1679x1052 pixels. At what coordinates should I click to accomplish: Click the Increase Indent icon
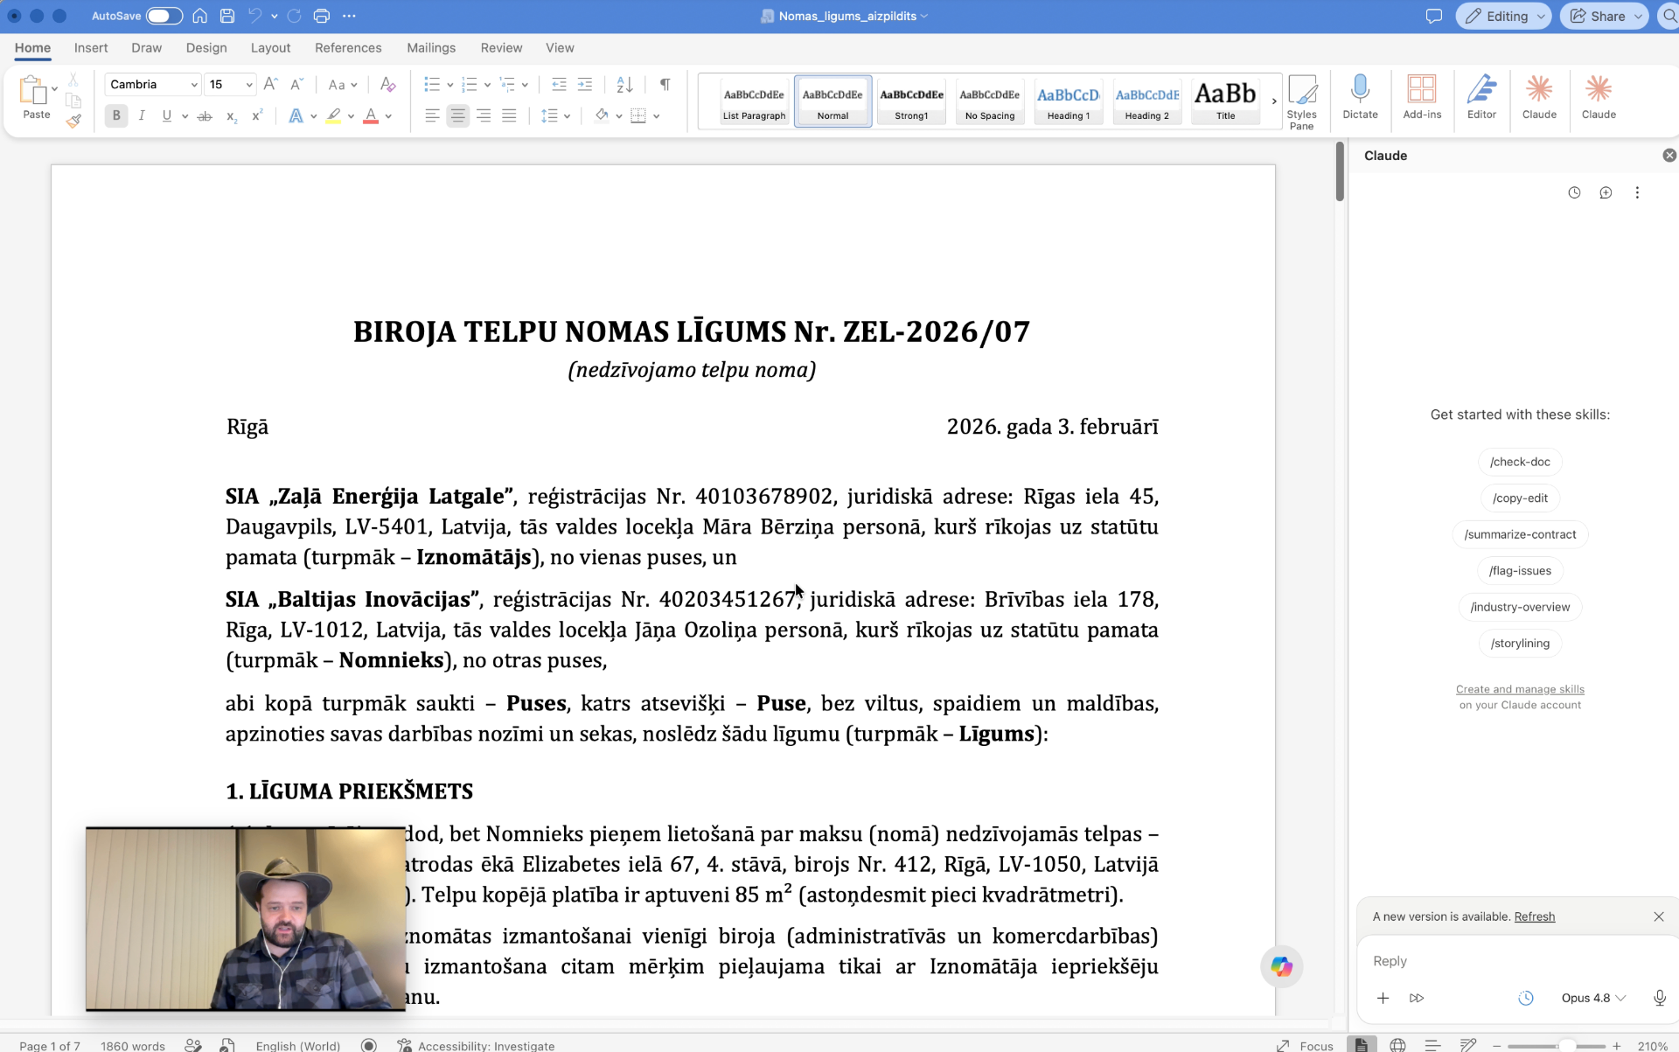pos(585,85)
